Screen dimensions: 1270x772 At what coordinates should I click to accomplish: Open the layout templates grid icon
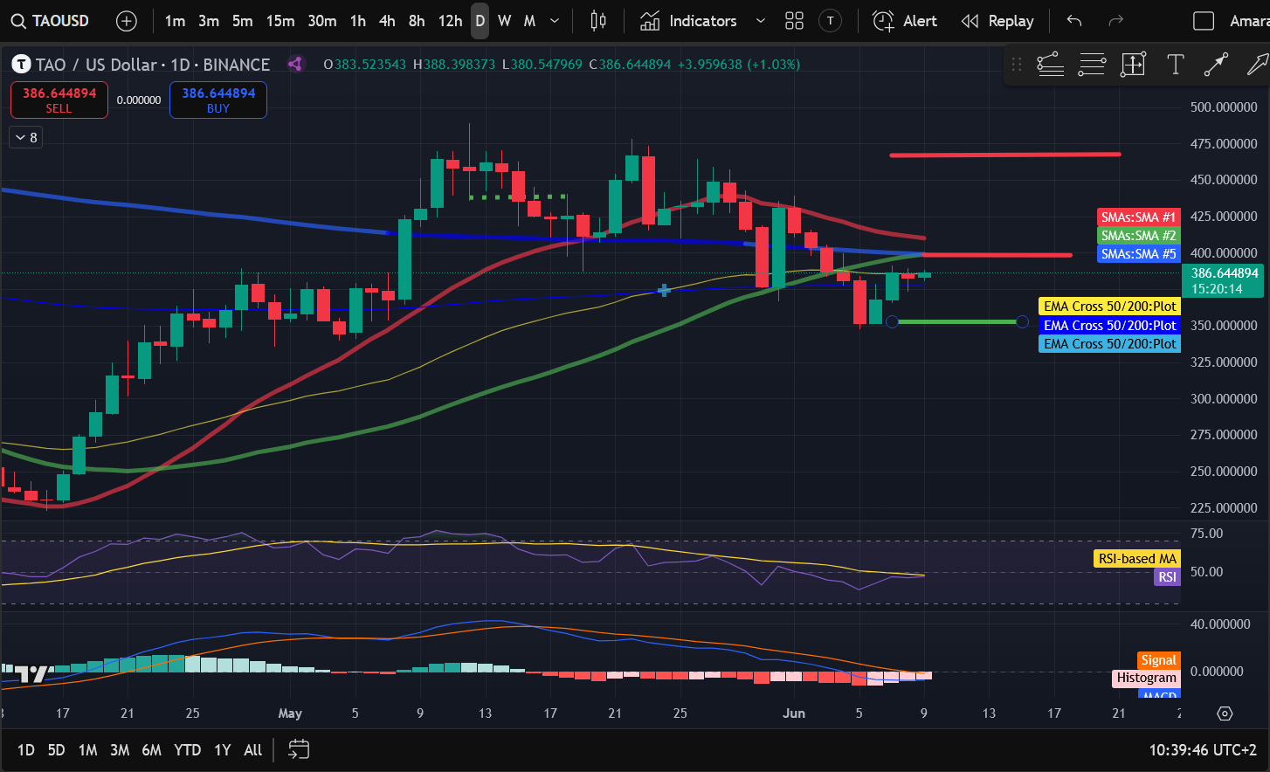point(794,21)
